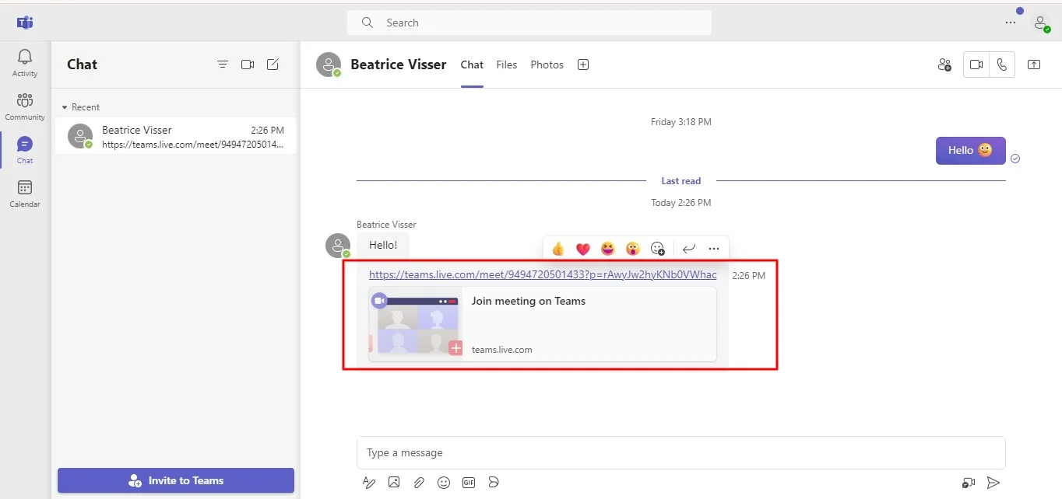Image resolution: width=1062 pixels, height=499 pixels.
Task: Click the Type a message field
Action: (x=681, y=452)
